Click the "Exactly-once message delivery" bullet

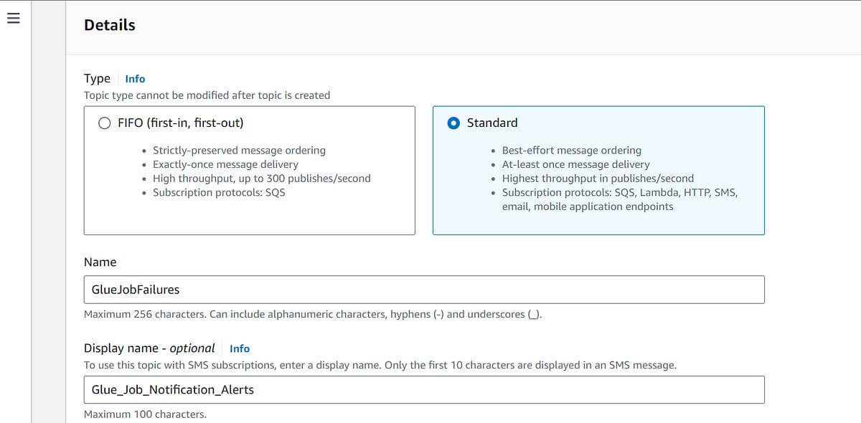[225, 164]
